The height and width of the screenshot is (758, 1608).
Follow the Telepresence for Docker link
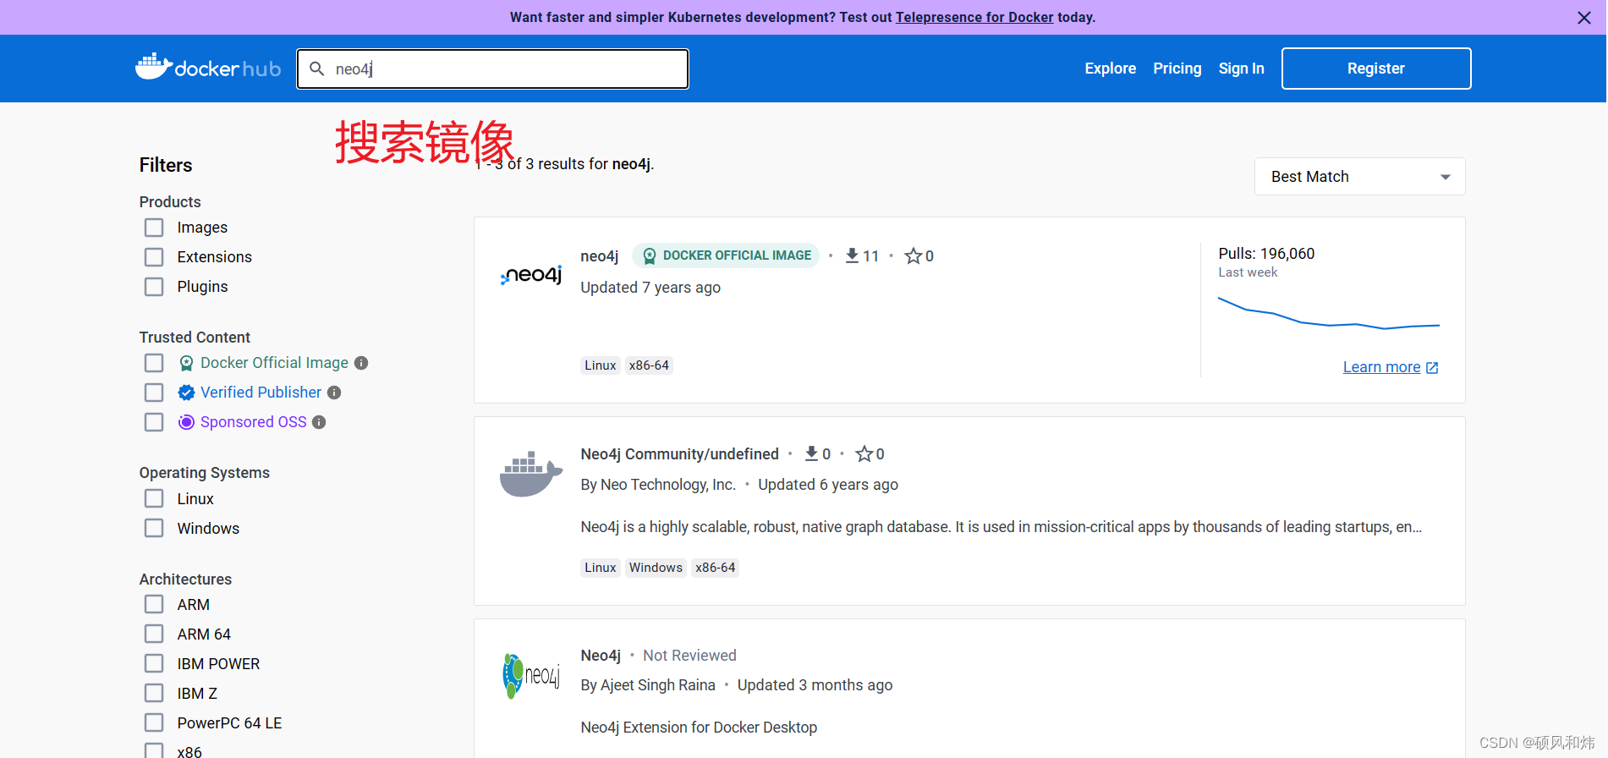(x=974, y=17)
